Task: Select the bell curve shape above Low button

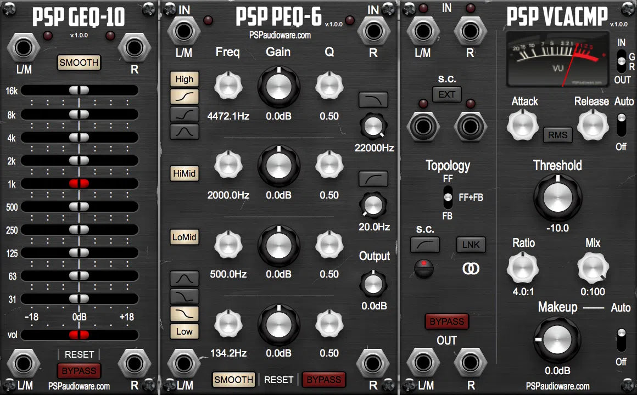Action: point(184,279)
